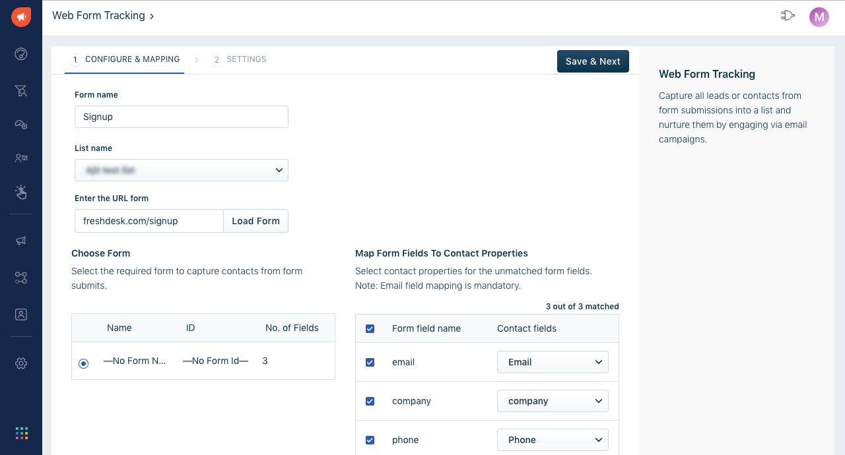Viewport: 845px width, 455px height.
Task: Select the Configure & Mapping tab
Action: (x=125, y=59)
